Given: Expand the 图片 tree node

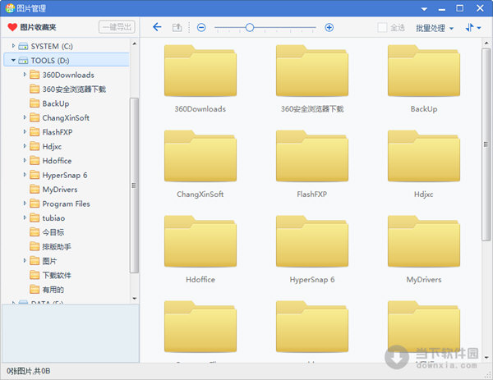Looking at the screenshot, I should pyautogui.click(x=25, y=261).
